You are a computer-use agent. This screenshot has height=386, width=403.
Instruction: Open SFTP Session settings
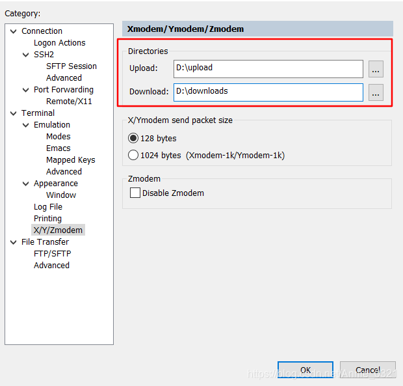point(71,66)
